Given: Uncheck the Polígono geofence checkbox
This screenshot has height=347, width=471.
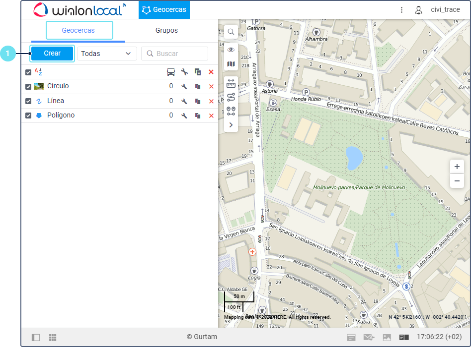Looking at the screenshot, I should [x=28, y=116].
